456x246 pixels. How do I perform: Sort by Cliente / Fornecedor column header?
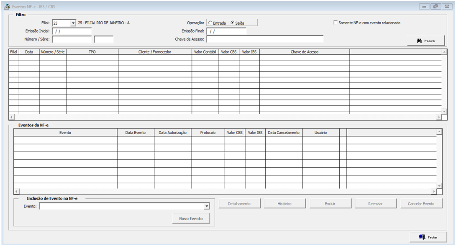pos(155,52)
